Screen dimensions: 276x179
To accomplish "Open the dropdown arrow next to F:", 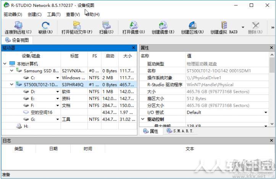I will click(57, 106).
